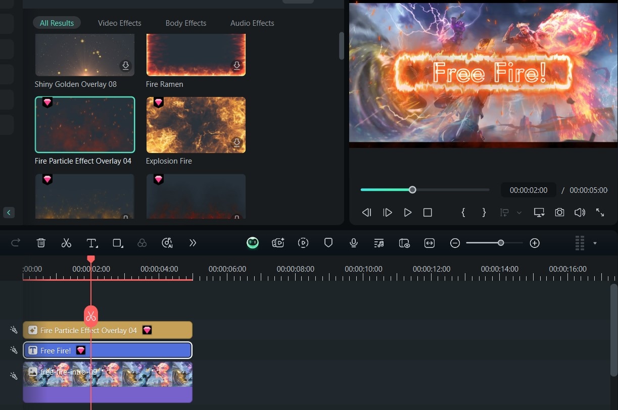Collapse the side panel with left chevron
The image size is (618, 410).
[x=9, y=213]
